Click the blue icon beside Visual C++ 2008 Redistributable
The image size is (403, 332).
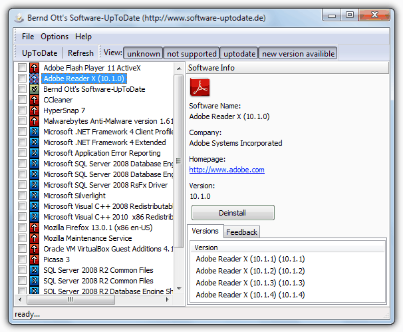[x=34, y=206]
